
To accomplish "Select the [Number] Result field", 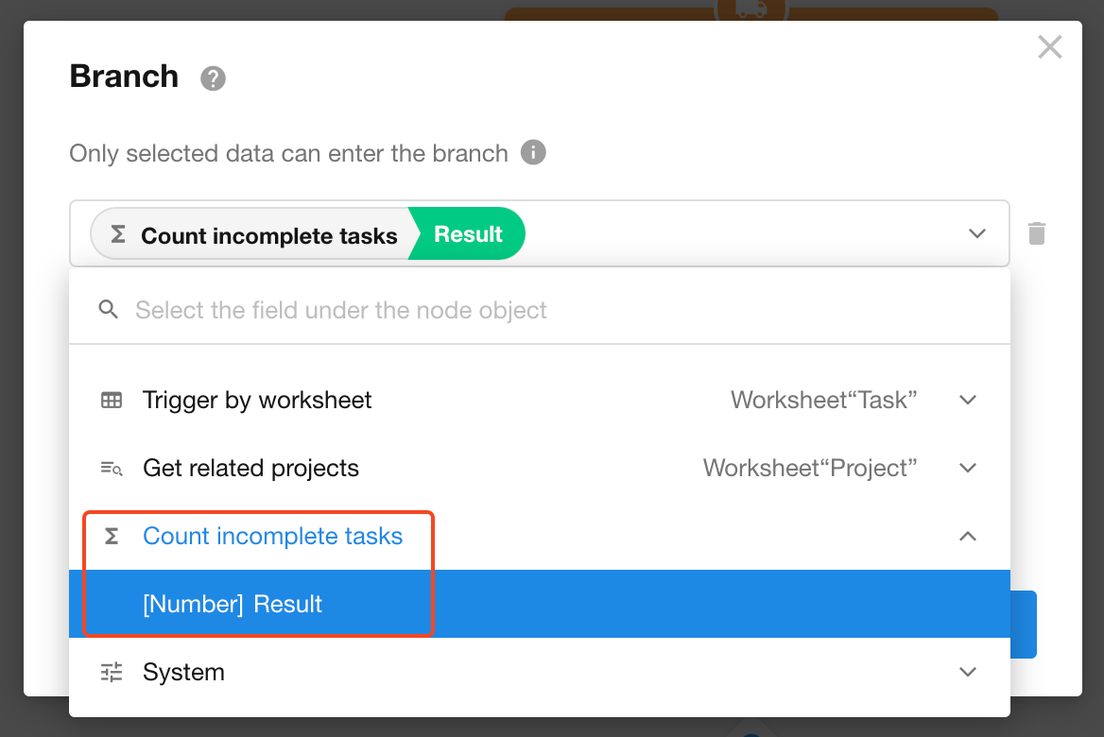I will [233, 605].
